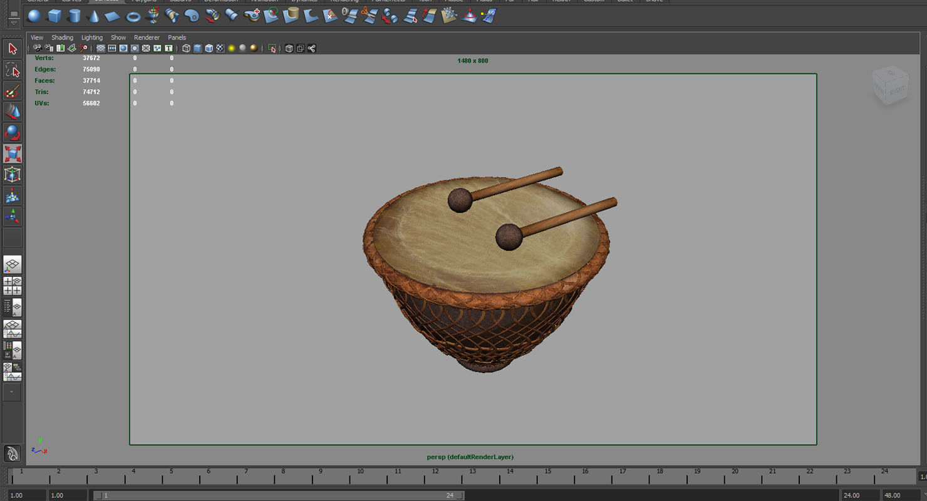Click the Detach Surfaces scissors icon

point(370,16)
